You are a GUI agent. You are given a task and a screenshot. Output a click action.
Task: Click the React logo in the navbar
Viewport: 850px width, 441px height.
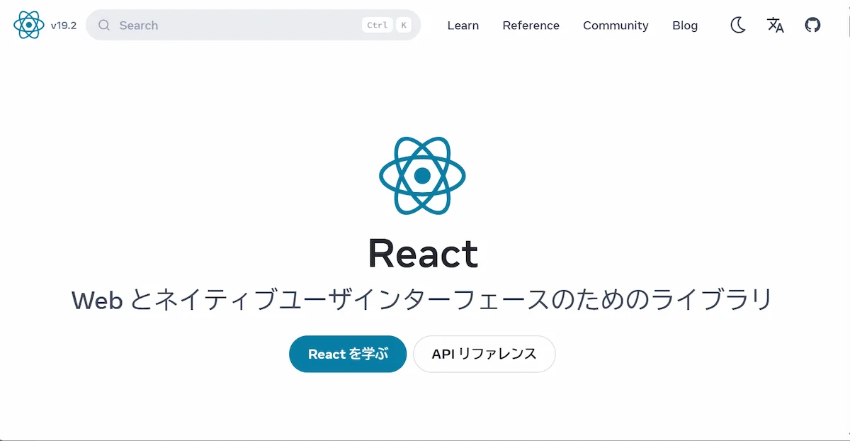click(27, 24)
